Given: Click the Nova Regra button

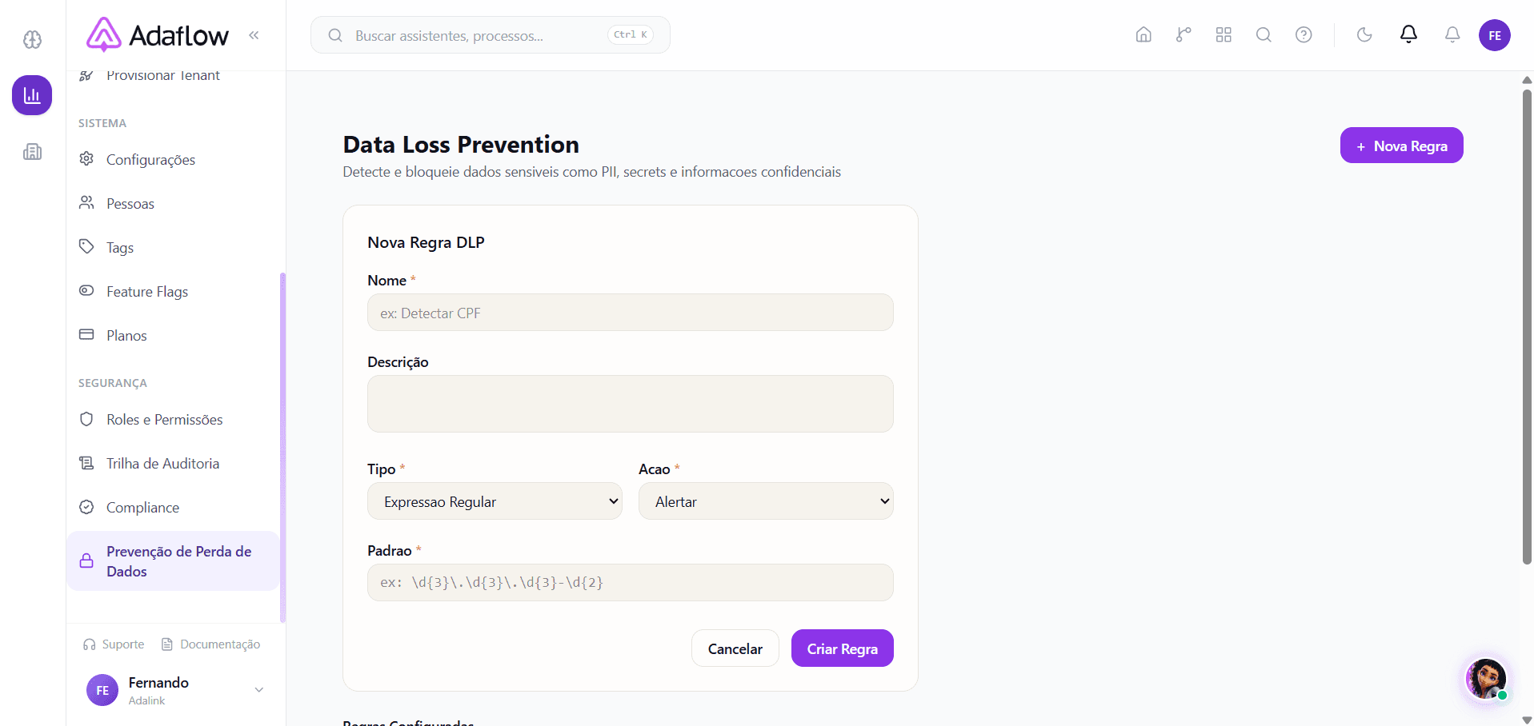Looking at the screenshot, I should click(1401, 146).
